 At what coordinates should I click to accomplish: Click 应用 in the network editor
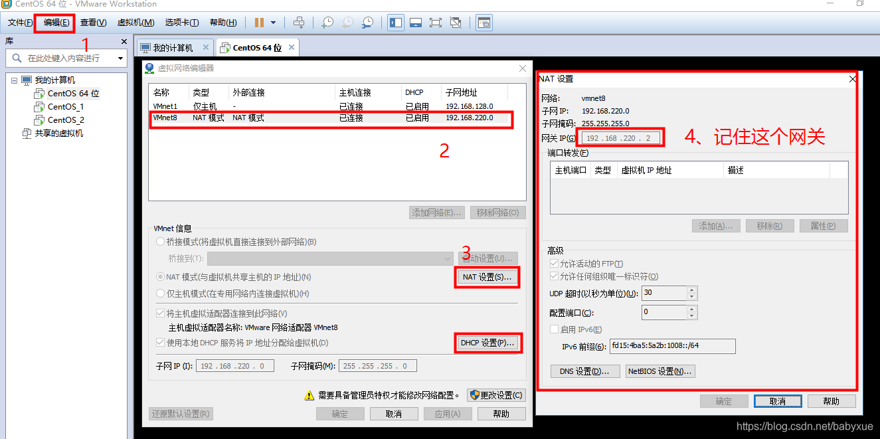pyautogui.click(x=448, y=414)
